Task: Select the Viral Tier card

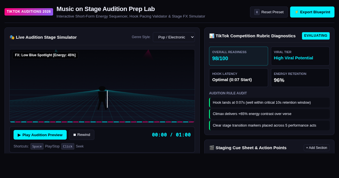Action: (x=300, y=56)
